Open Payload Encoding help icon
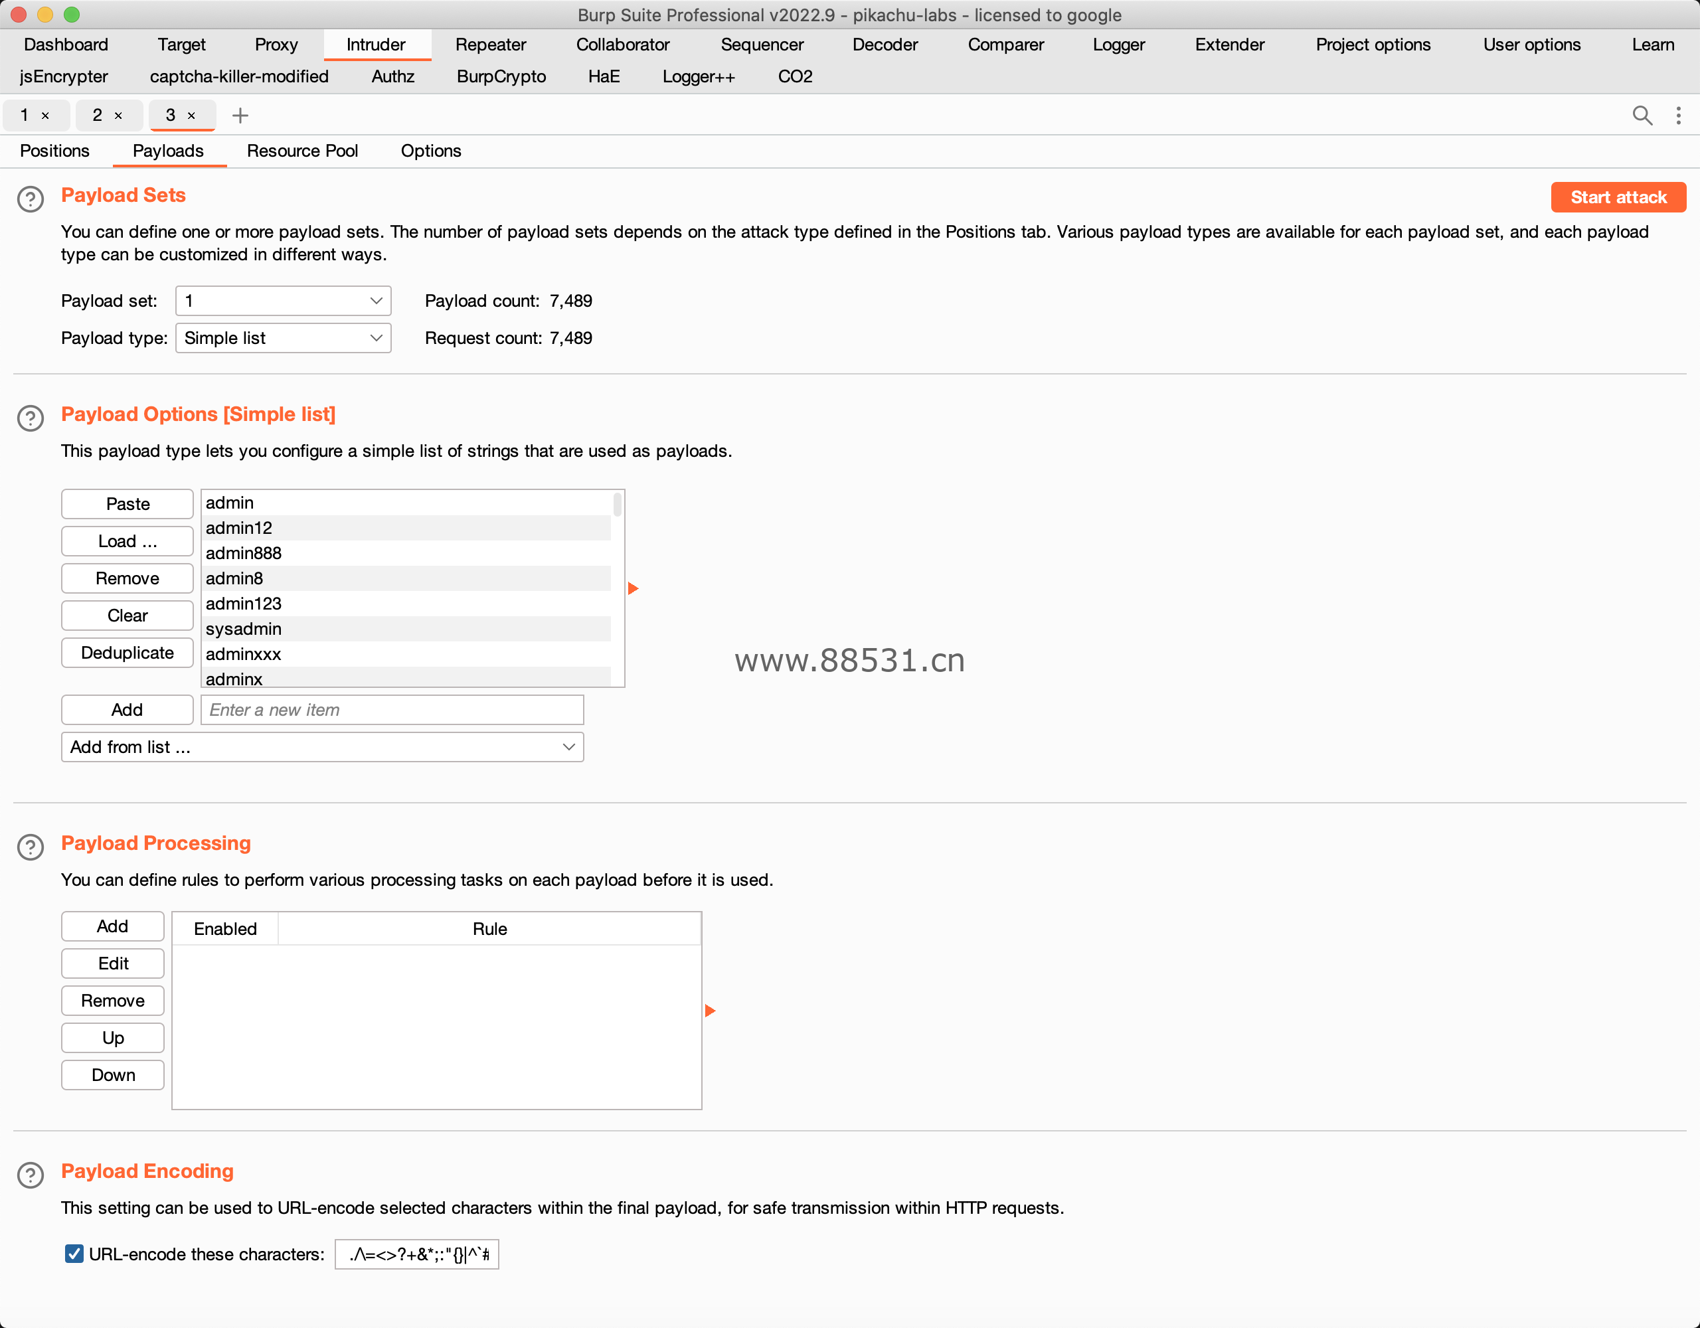This screenshot has width=1700, height=1328. (31, 1175)
